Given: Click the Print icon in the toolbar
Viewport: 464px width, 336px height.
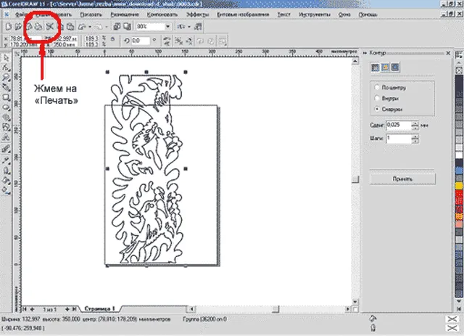Looking at the screenshot, I should pyautogui.click(x=38, y=27).
